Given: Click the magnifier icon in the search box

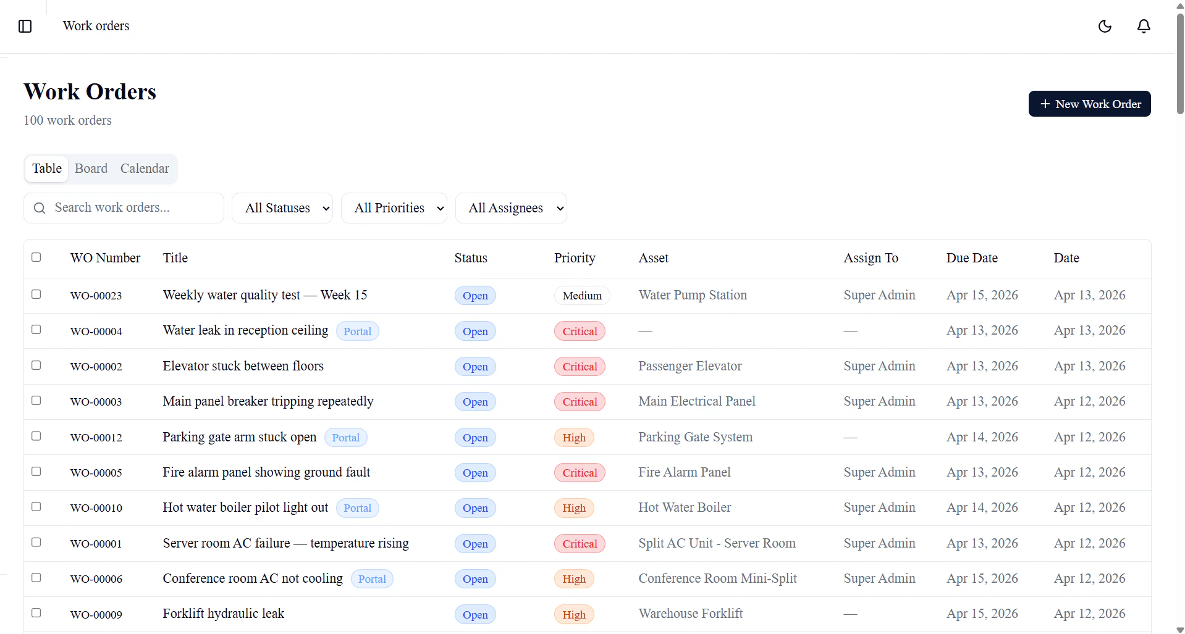Looking at the screenshot, I should [x=40, y=208].
